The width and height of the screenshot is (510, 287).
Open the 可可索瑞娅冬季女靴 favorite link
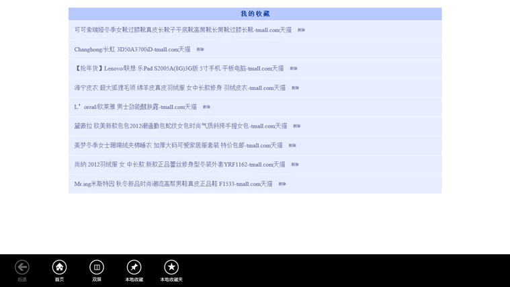183,30
